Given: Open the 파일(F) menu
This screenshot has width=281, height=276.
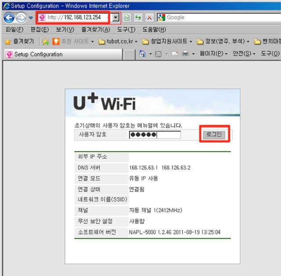Looking at the screenshot, I should [14, 29].
